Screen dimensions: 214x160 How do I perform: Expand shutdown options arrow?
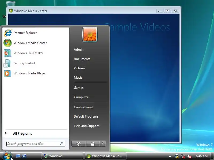click(x=103, y=144)
